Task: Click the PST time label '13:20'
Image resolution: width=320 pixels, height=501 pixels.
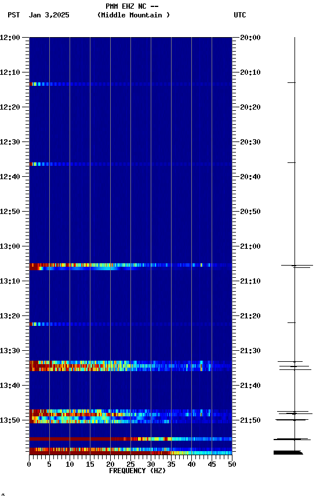Action: coord(10,317)
